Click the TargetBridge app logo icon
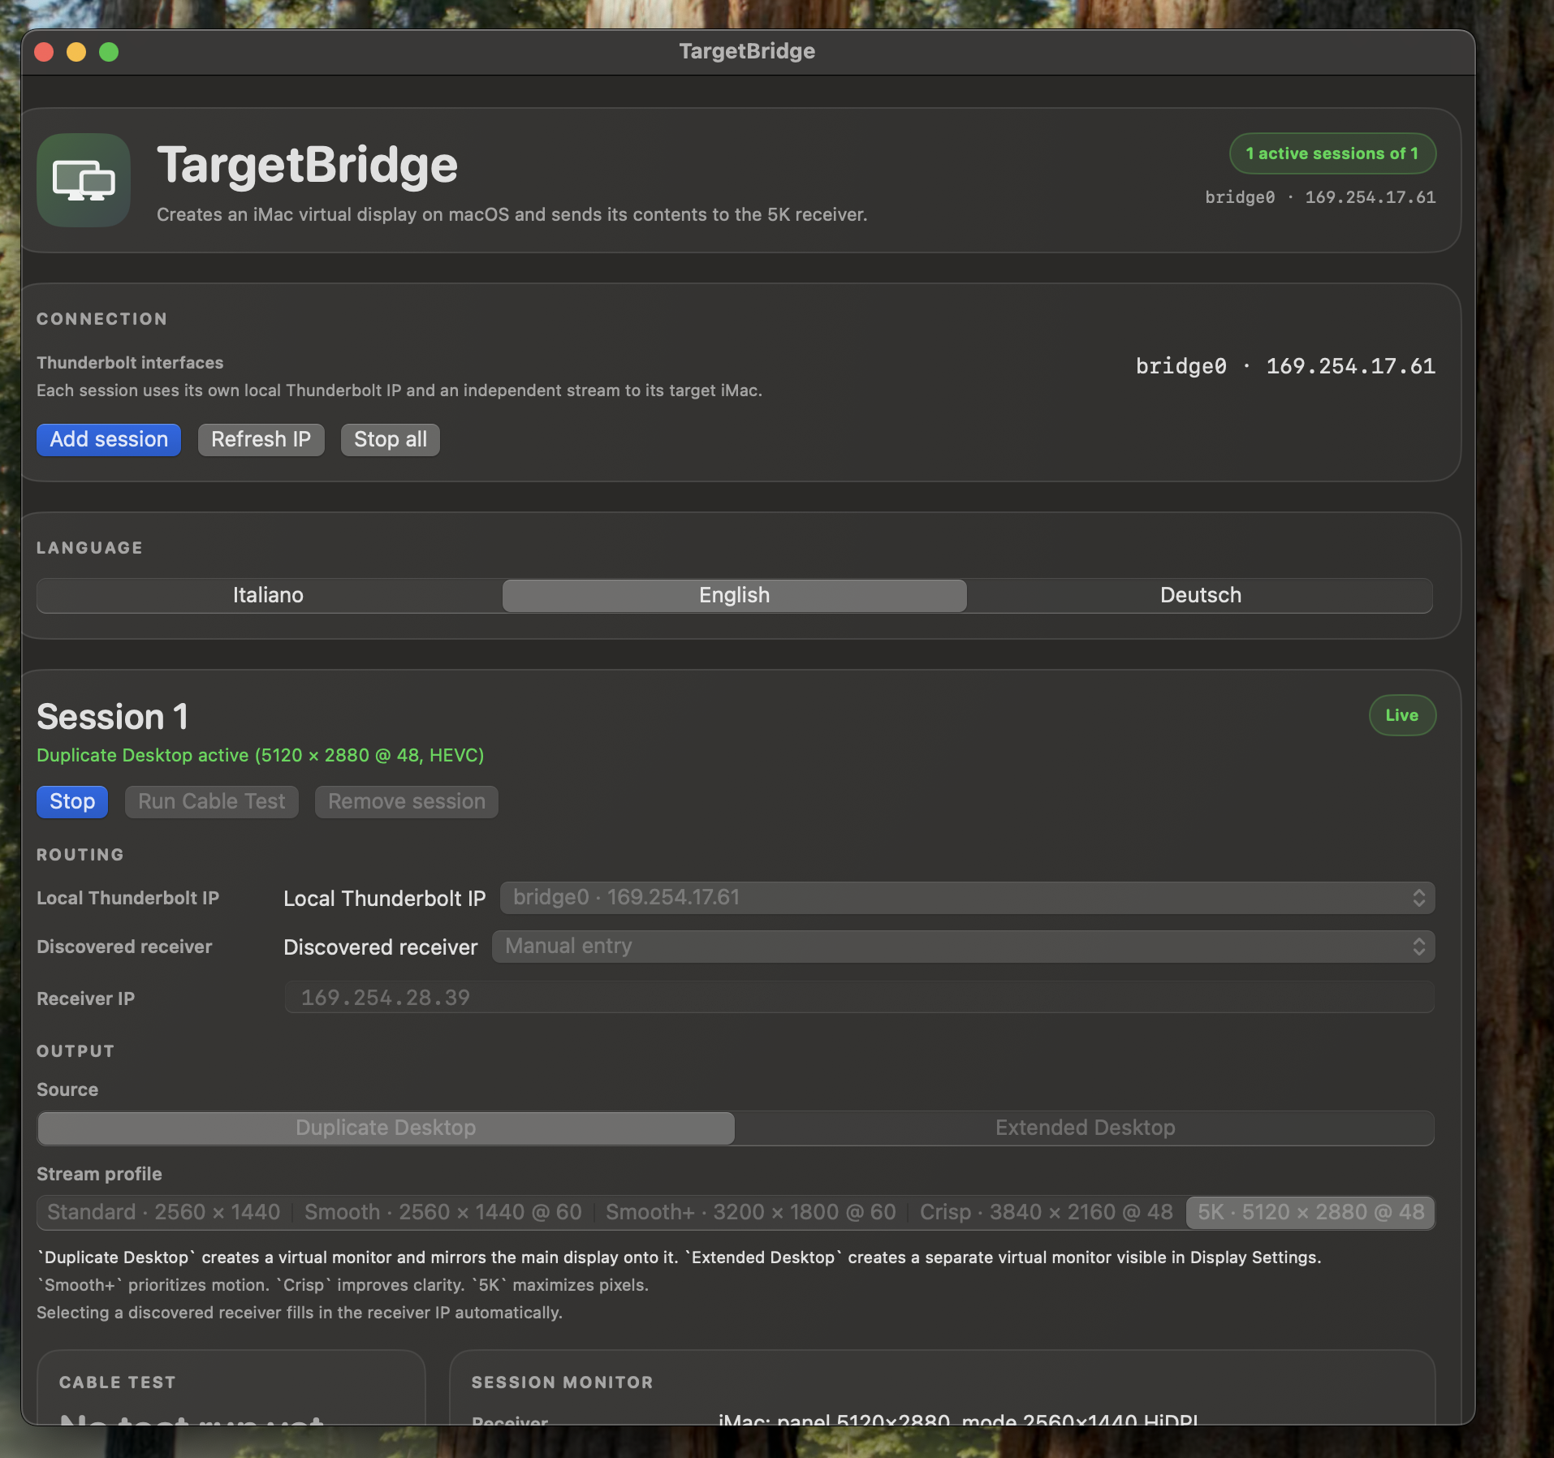 [84, 180]
